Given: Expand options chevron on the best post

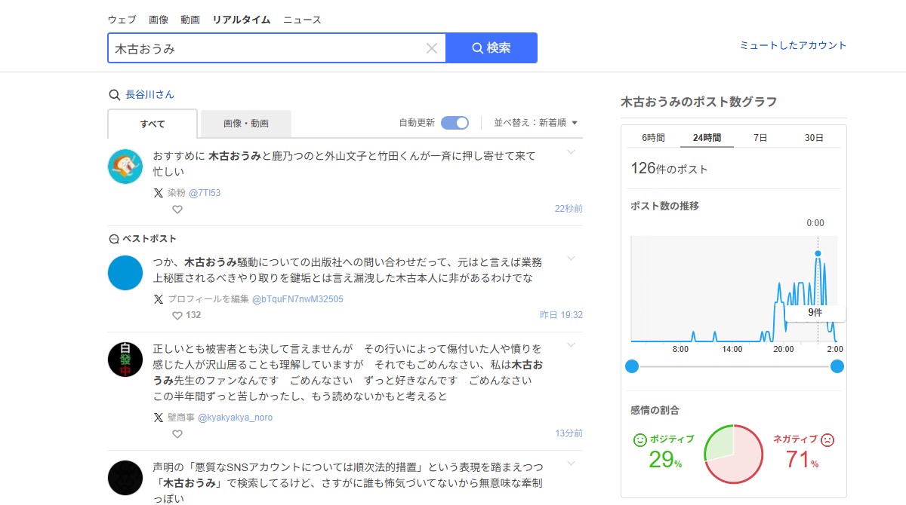Looking at the screenshot, I should pos(571,259).
